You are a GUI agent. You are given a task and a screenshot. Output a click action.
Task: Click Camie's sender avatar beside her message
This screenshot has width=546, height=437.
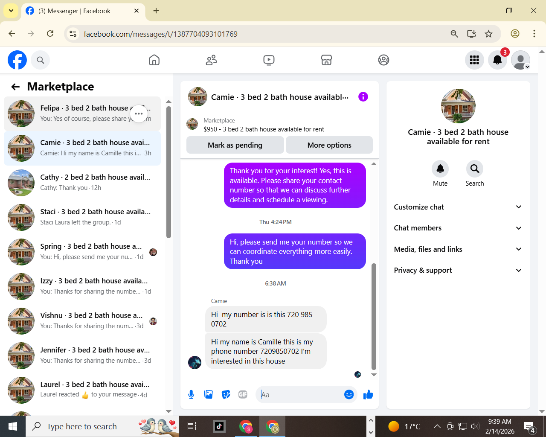pyautogui.click(x=195, y=362)
